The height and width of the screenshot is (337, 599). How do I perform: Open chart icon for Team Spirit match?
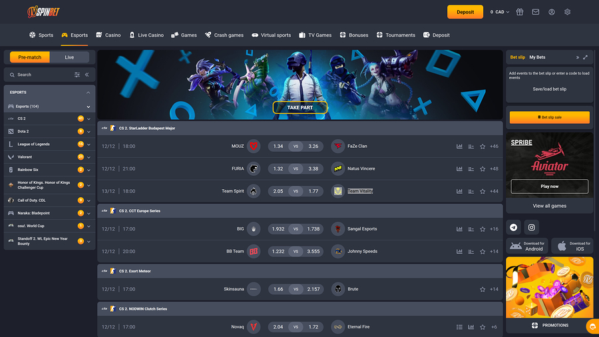coord(459,191)
